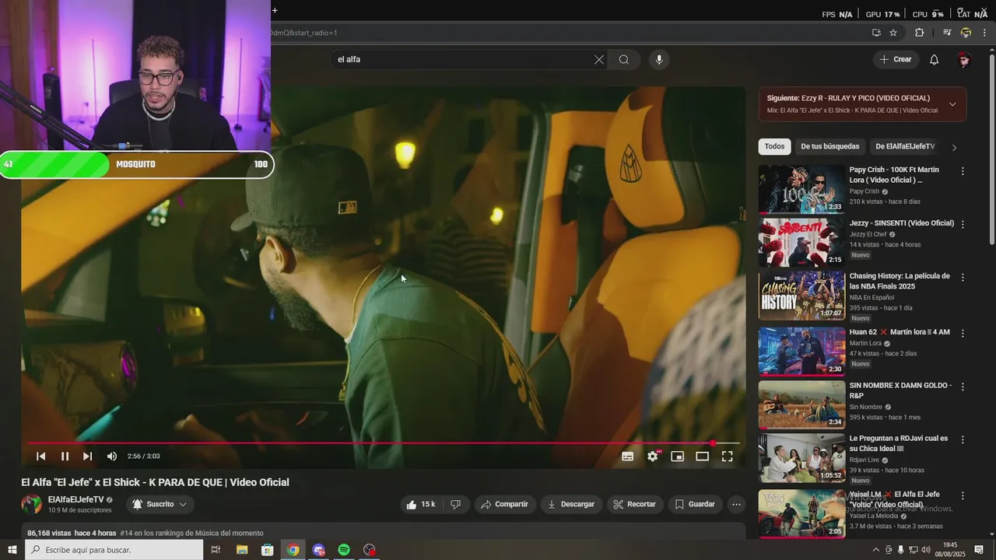996x560 pixels.
Task: Open options for Chasing History video
Action: (x=963, y=277)
